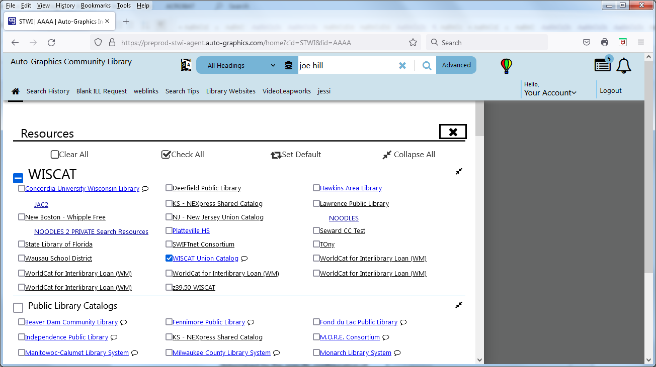Uncheck WISCAT Union Catalog checkbox
The width and height of the screenshot is (656, 367).
pyautogui.click(x=169, y=258)
